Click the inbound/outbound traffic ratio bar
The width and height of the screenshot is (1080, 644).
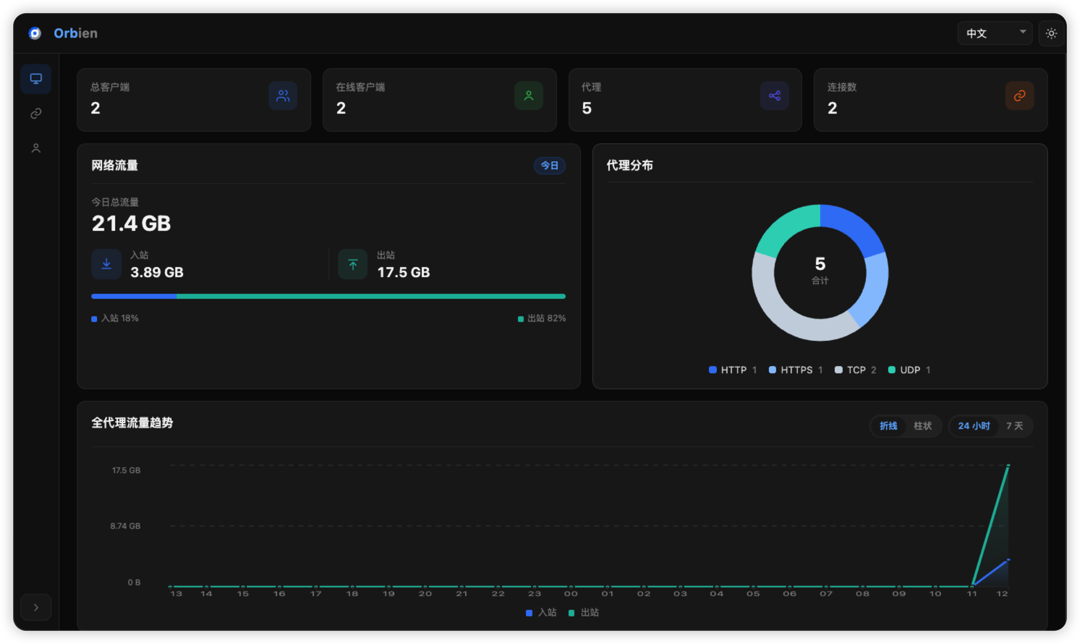tap(328, 296)
